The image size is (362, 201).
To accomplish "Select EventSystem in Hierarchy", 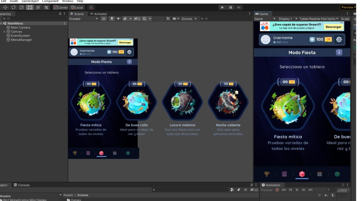I will pos(20,36).
